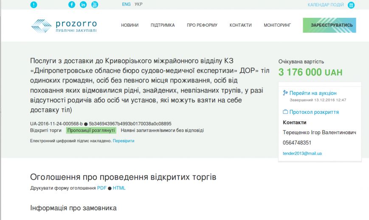
Task: Click the briefcase icon by Протокол розкриття
Action: pos(285,112)
